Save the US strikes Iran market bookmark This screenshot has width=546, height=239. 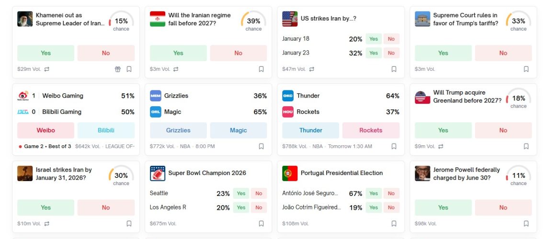pos(394,69)
